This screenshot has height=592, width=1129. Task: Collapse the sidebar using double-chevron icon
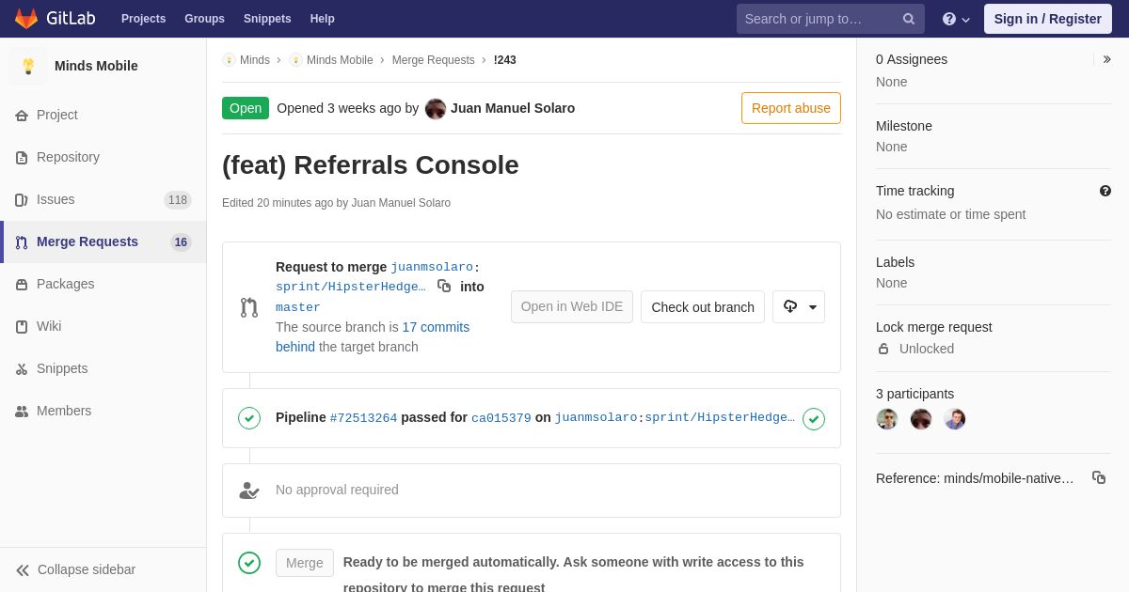tap(23, 570)
